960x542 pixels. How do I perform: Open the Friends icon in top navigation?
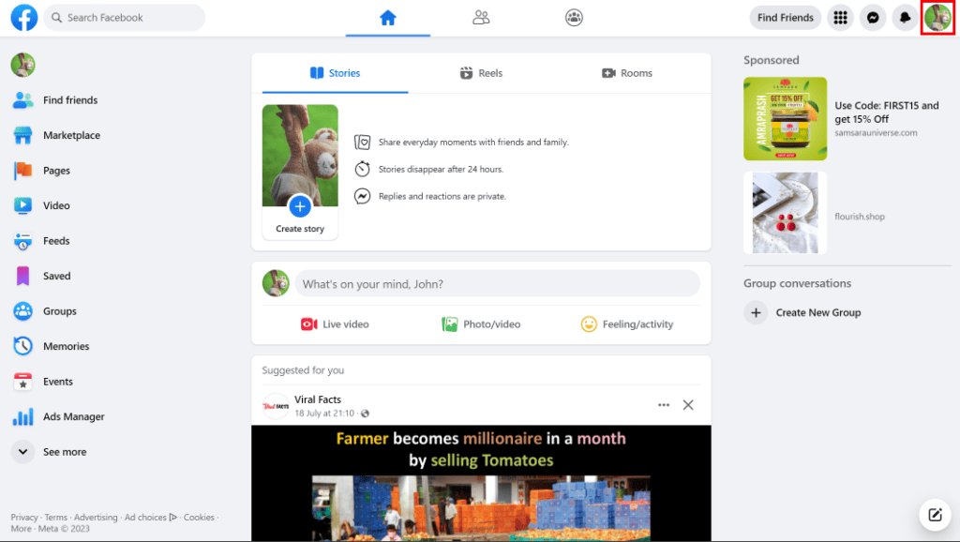coord(481,17)
